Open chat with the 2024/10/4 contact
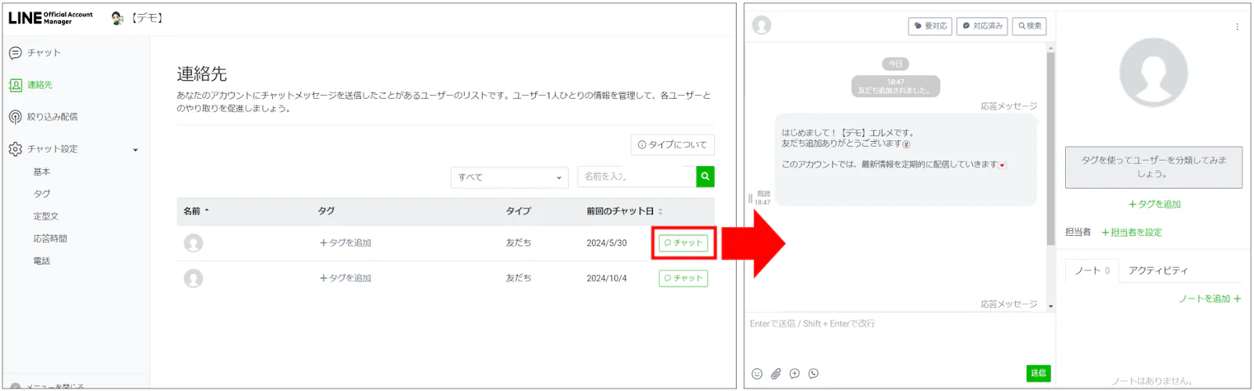Viewport: 1254px width, 391px height. pyautogui.click(x=683, y=278)
